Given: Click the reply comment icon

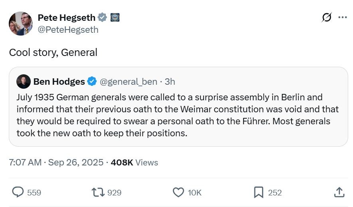Looking at the screenshot, I should point(18,192).
